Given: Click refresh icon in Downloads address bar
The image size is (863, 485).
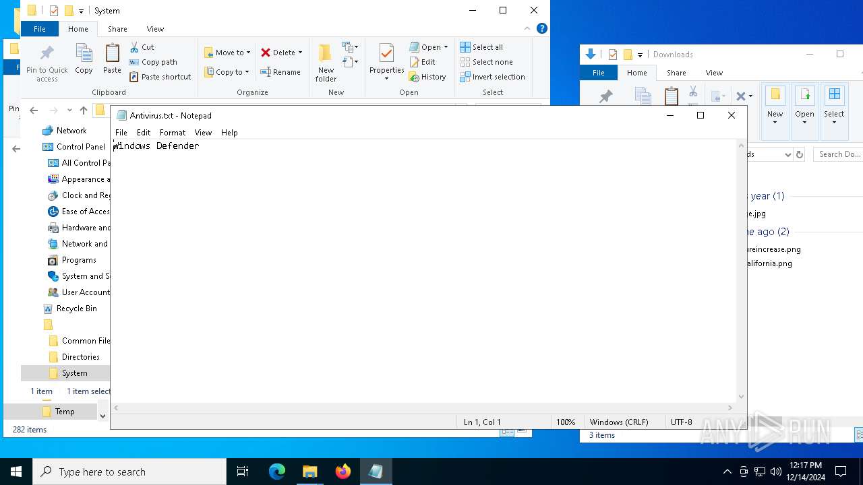Looking at the screenshot, I should 800,154.
